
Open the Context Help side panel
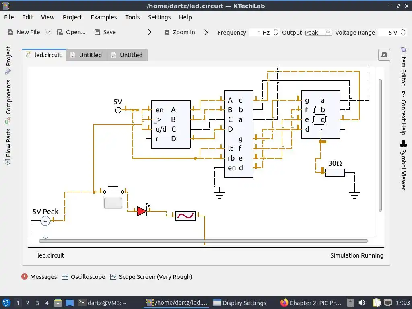(403, 113)
